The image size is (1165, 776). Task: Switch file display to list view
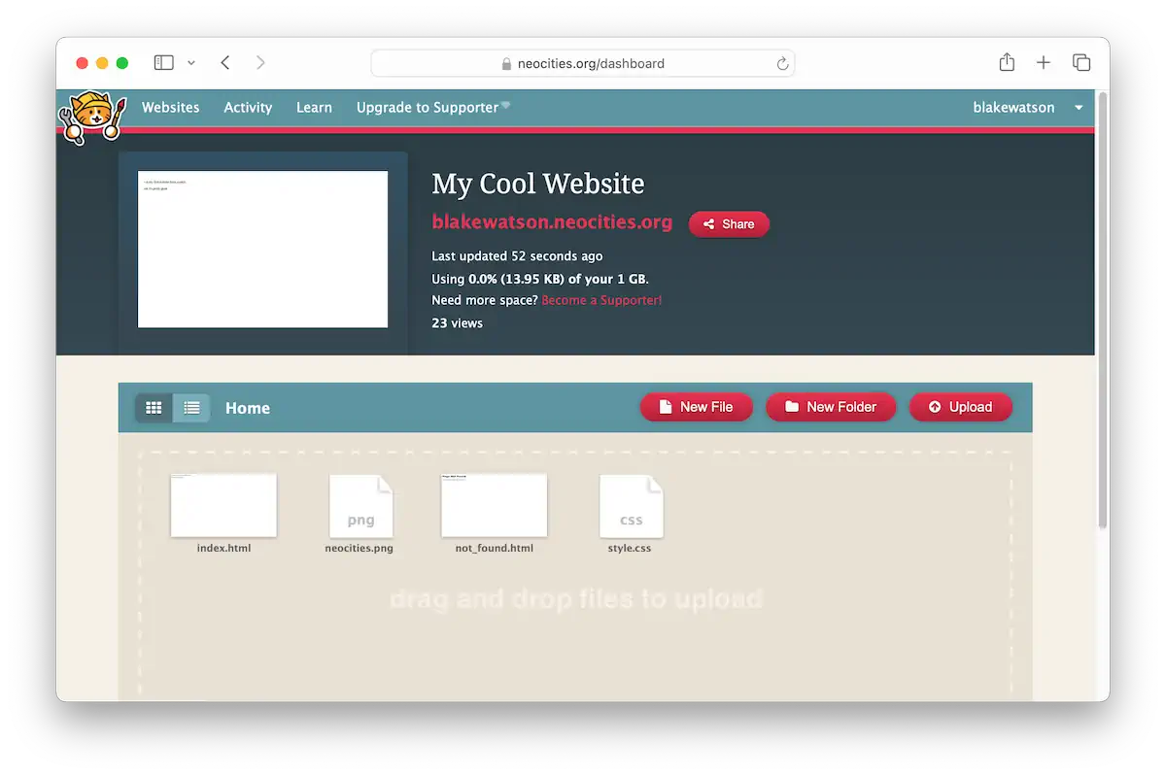click(191, 407)
